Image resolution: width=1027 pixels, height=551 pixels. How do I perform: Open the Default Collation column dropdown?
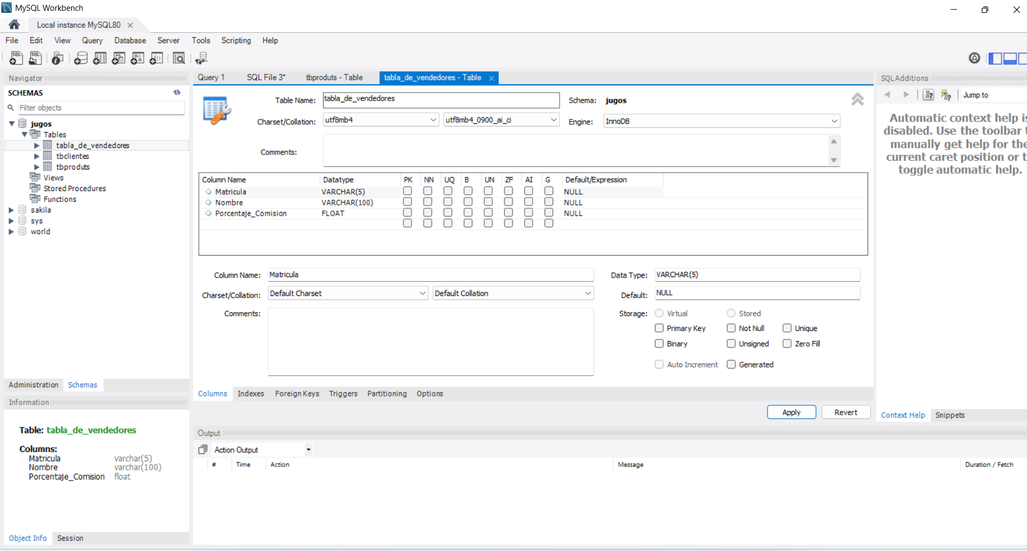click(513, 293)
